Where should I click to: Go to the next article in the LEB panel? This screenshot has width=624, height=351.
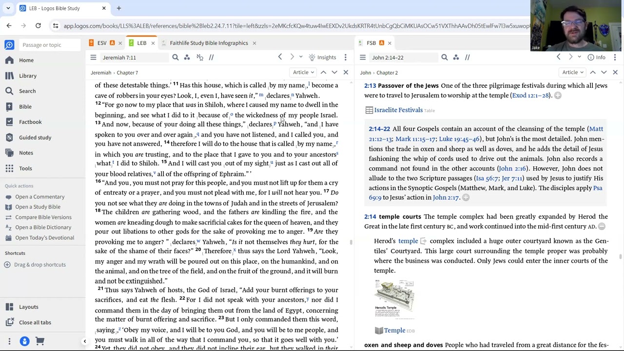coord(334,73)
